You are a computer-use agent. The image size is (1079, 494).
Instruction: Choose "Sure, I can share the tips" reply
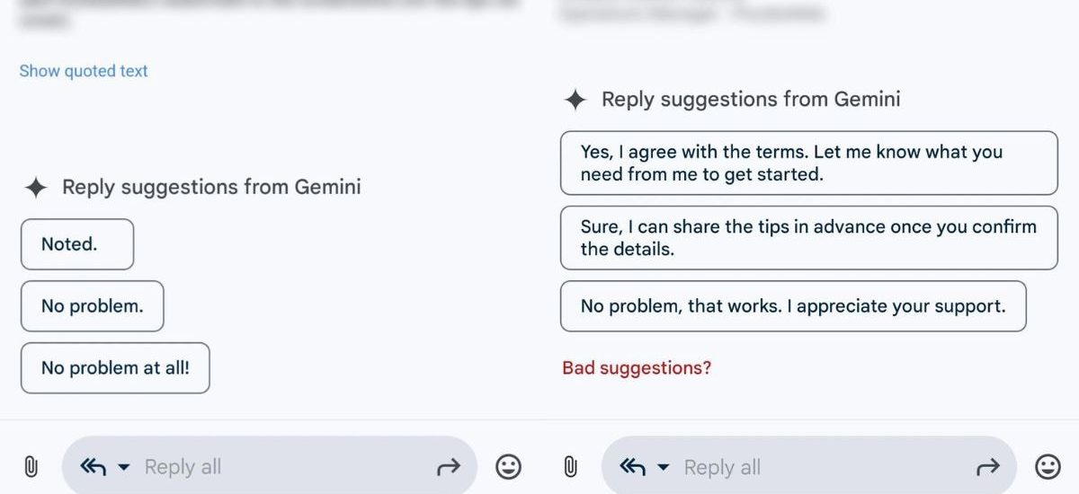click(x=808, y=238)
